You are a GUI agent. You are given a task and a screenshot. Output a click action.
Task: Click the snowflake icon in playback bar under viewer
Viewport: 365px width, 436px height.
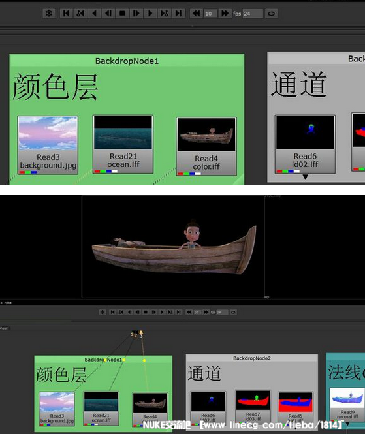pyautogui.click(x=103, y=312)
